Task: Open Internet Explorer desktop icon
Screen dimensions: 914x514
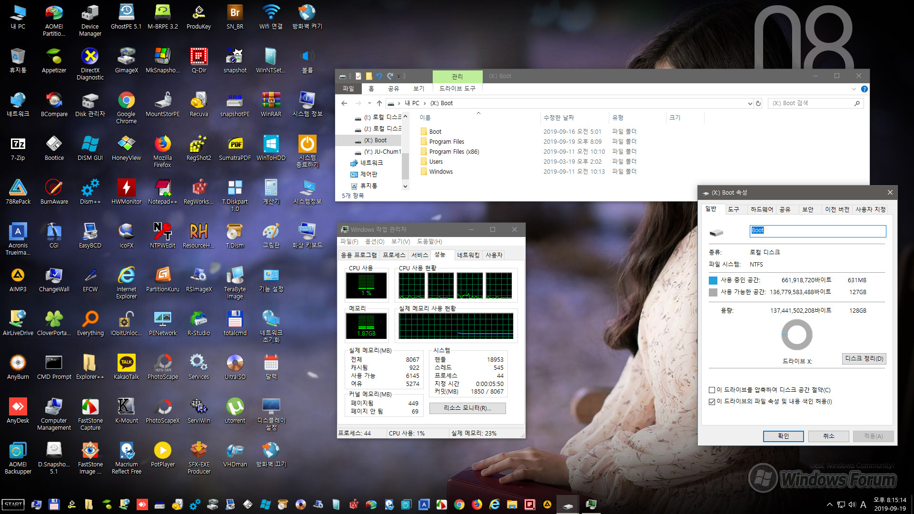Action: pyautogui.click(x=126, y=283)
